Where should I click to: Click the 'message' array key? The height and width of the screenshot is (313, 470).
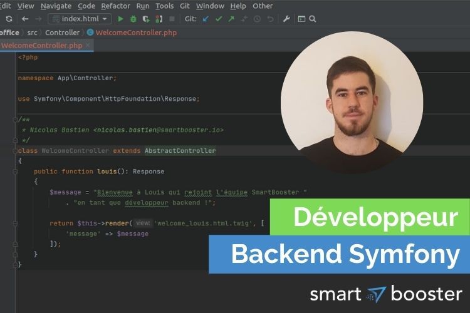pos(83,234)
